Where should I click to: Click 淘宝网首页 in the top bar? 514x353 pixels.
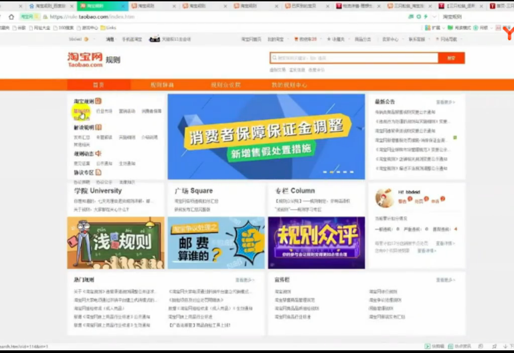tap(251, 39)
